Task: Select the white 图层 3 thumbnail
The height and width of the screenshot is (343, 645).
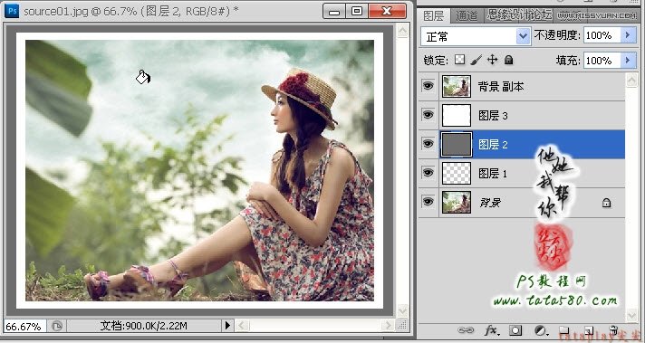Action: click(457, 115)
